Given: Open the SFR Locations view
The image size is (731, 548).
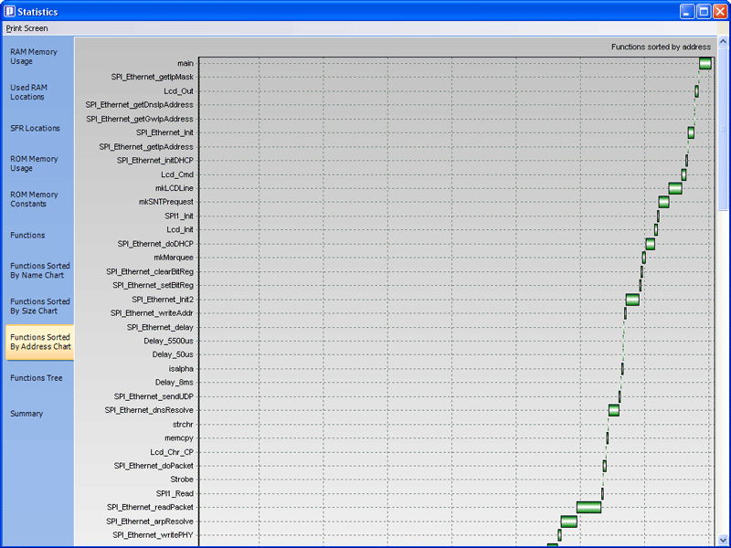Looking at the screenshot, I should coord(35,128).
